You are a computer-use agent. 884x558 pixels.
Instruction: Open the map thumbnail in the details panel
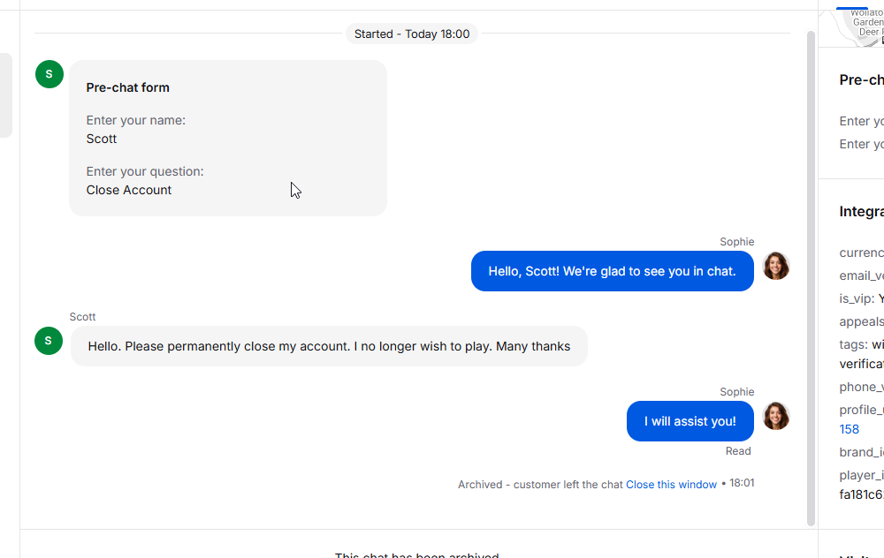tap(860, 27)
